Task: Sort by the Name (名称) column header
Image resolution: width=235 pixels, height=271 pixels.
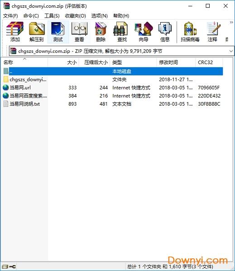Action: click(x=24, y=62)
